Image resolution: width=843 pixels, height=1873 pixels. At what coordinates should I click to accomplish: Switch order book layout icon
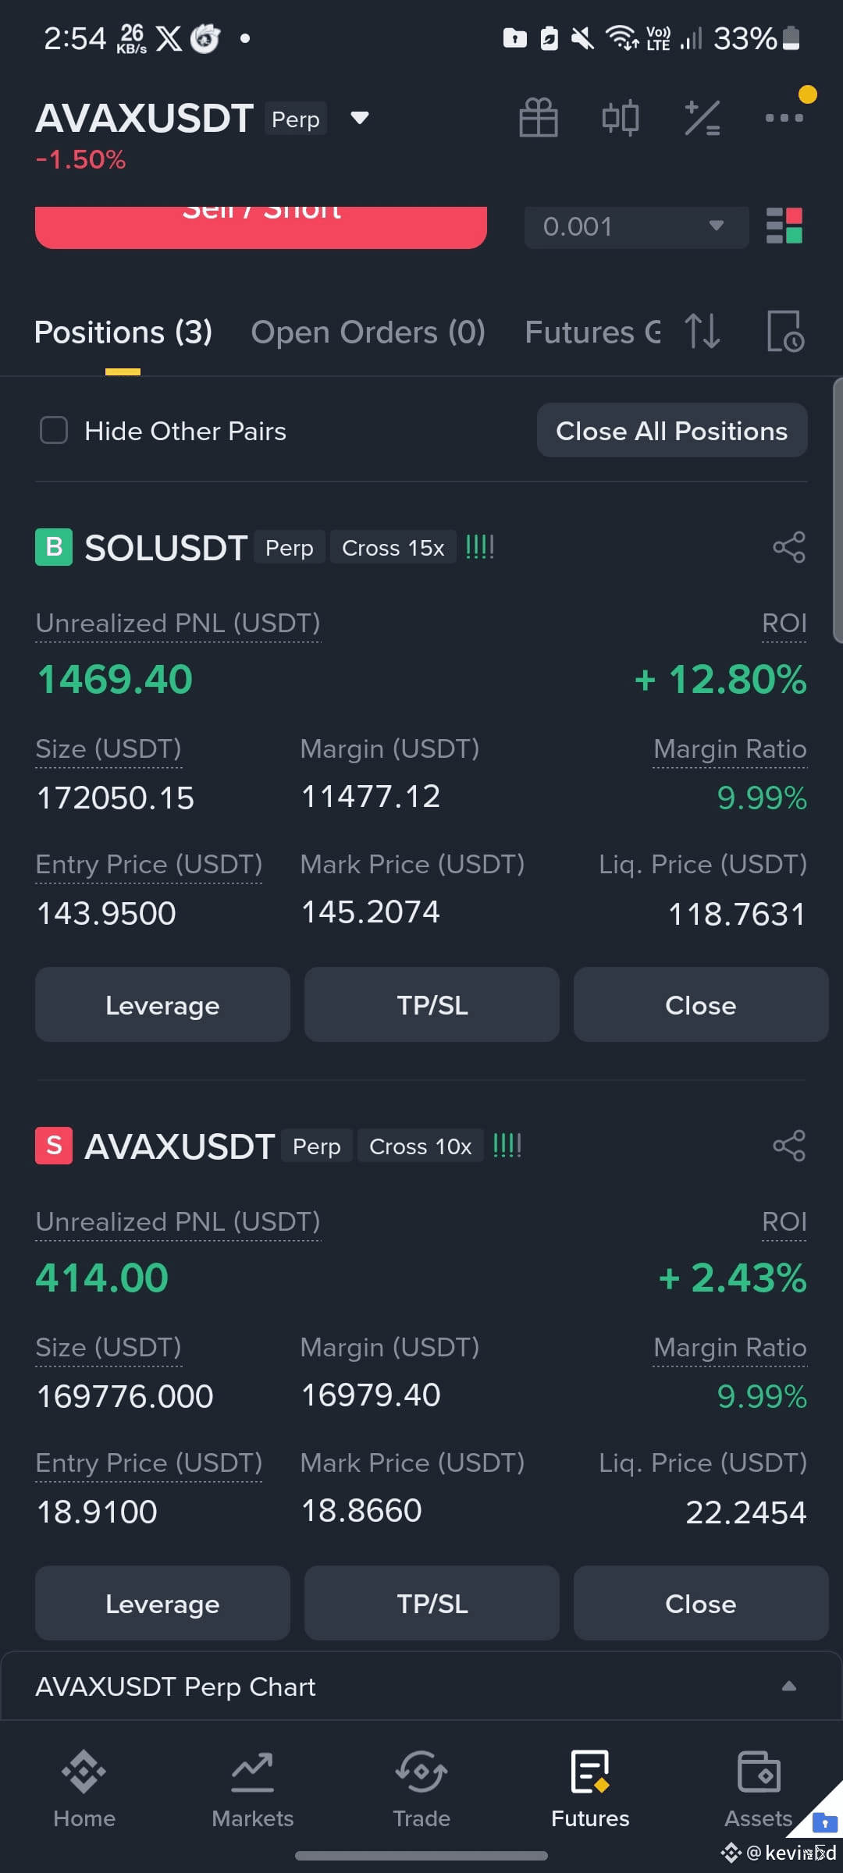(x=784, y=226)
